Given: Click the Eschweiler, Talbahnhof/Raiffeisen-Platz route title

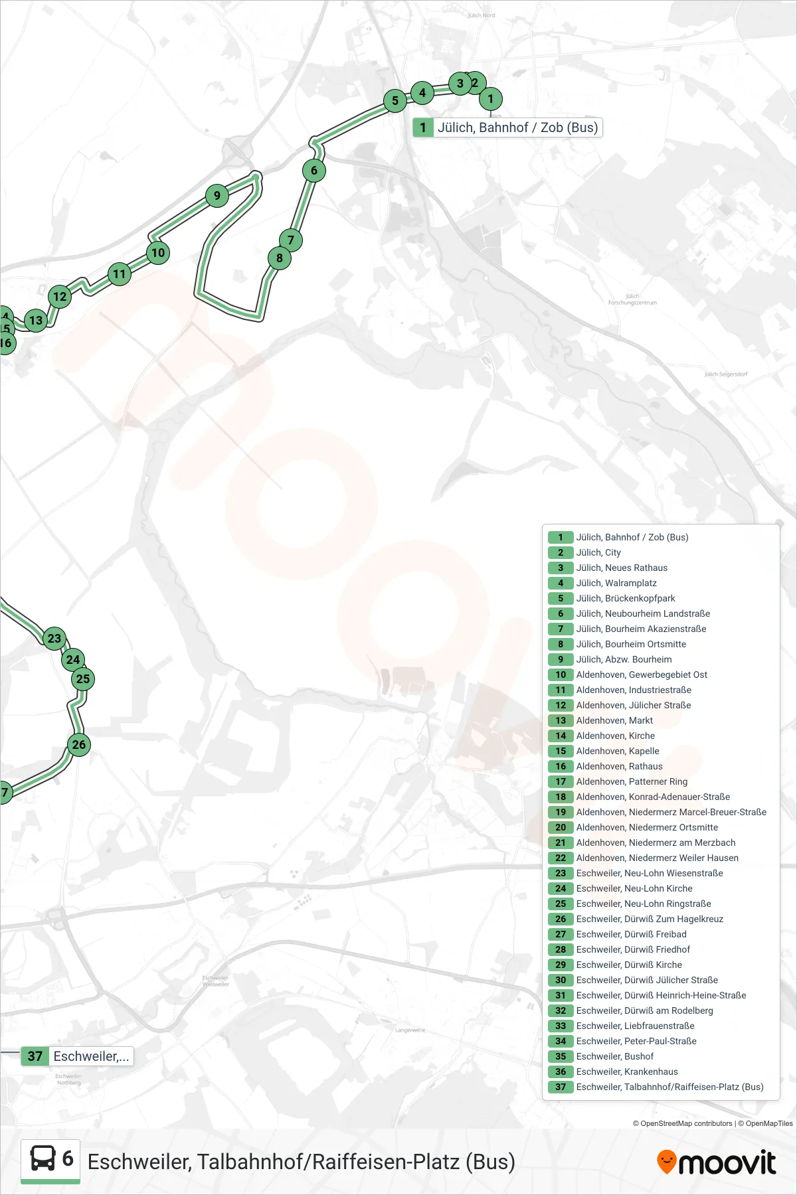Looking at the screenshot, I should pos(302,1162).
